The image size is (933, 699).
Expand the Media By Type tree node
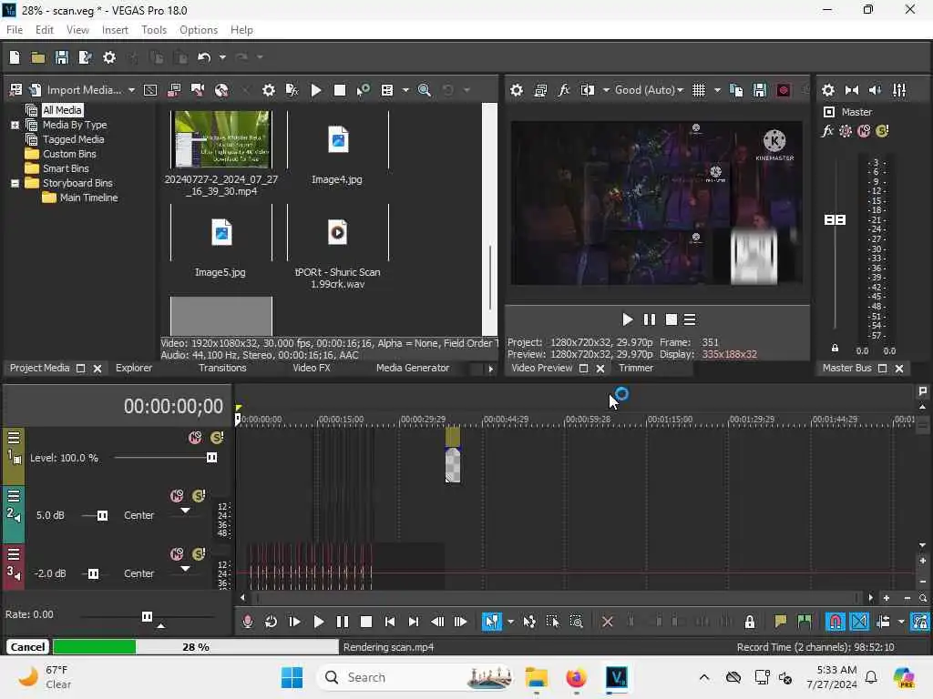coord(15,125)
